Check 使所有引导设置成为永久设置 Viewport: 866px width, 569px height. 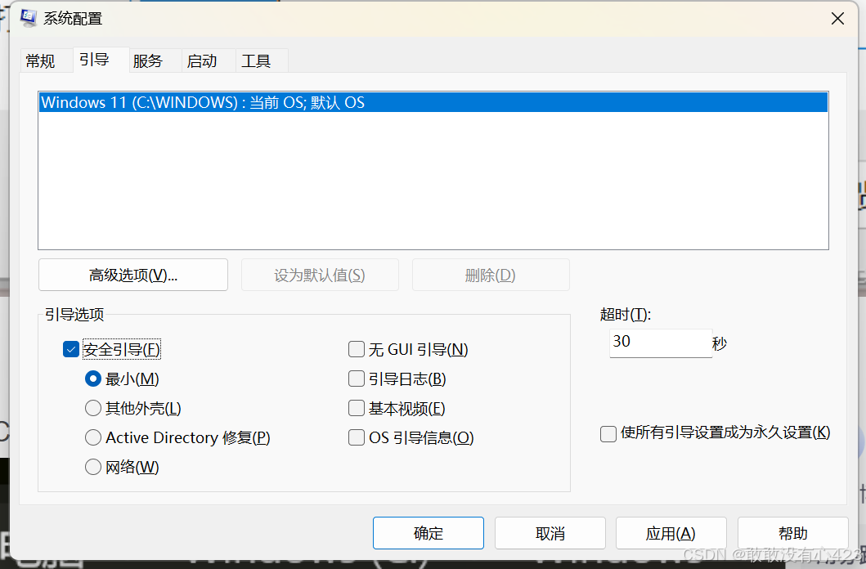pyautogui.click(x=608, y=434)
